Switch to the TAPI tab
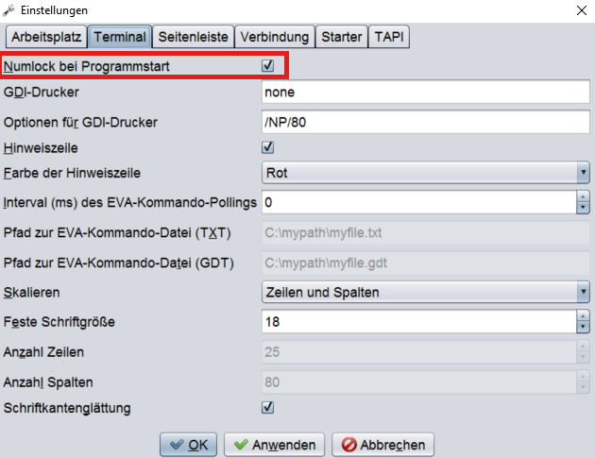The image size is (595, 458). (x=389, y=37)
